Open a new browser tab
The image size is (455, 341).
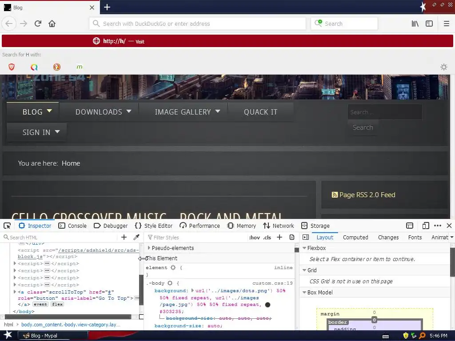pos(107,7)
